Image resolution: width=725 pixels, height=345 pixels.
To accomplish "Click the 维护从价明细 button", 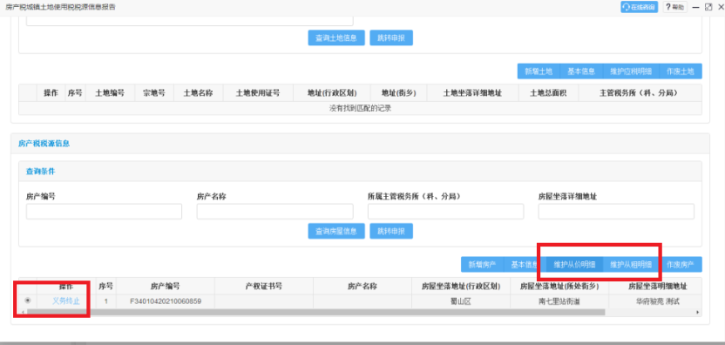I will [574, 265].
